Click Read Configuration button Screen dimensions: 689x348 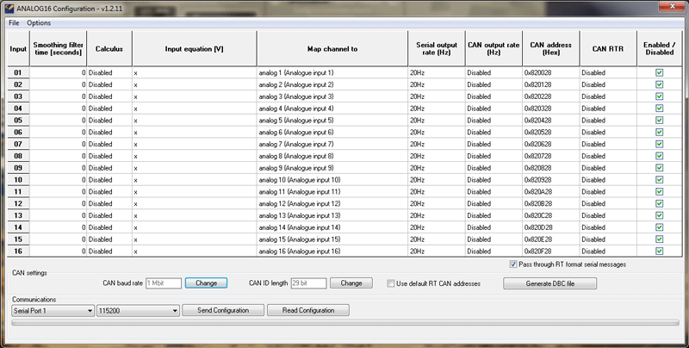click(x=308, y=310)
